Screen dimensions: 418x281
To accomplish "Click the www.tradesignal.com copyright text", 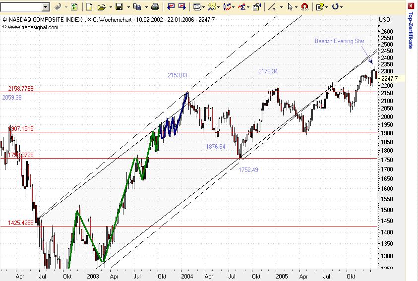I will click(33, 27).
